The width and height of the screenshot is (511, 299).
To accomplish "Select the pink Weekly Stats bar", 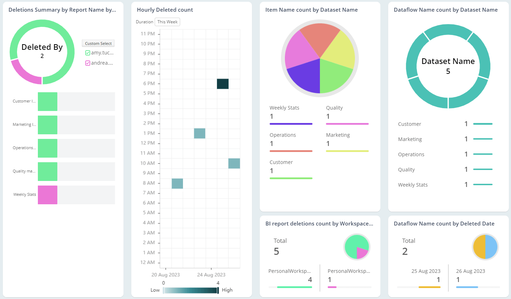I will 48,195.
